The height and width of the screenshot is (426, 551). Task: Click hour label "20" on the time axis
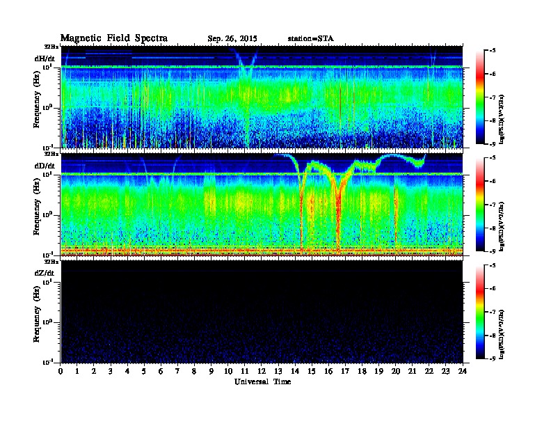coord(396,372)
